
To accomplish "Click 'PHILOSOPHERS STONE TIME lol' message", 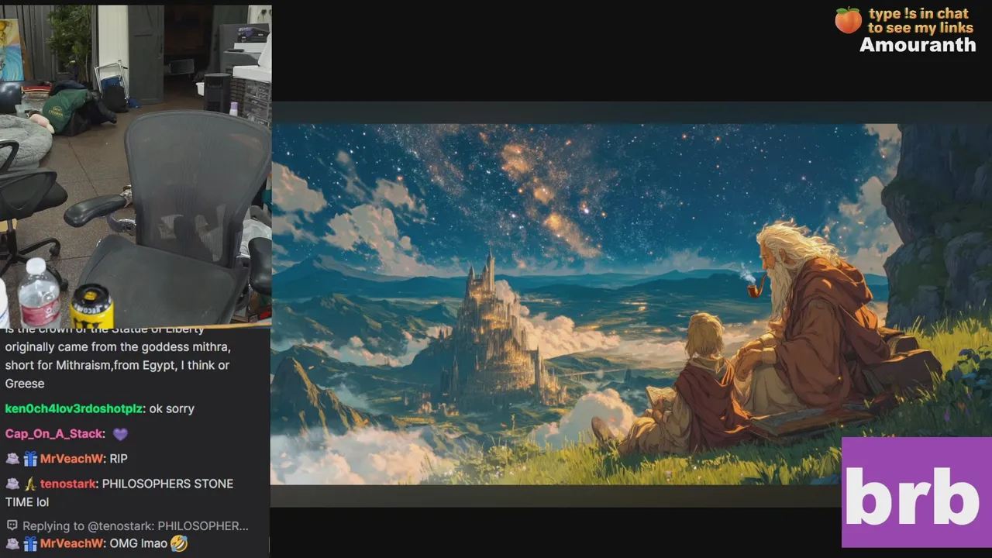I will pyautogui.click(x=119, y=493).
